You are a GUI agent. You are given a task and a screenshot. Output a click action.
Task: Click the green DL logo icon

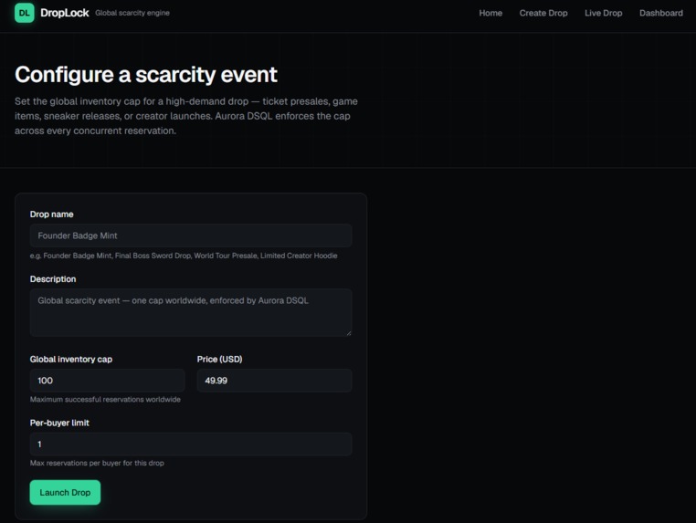pos(24,13)
